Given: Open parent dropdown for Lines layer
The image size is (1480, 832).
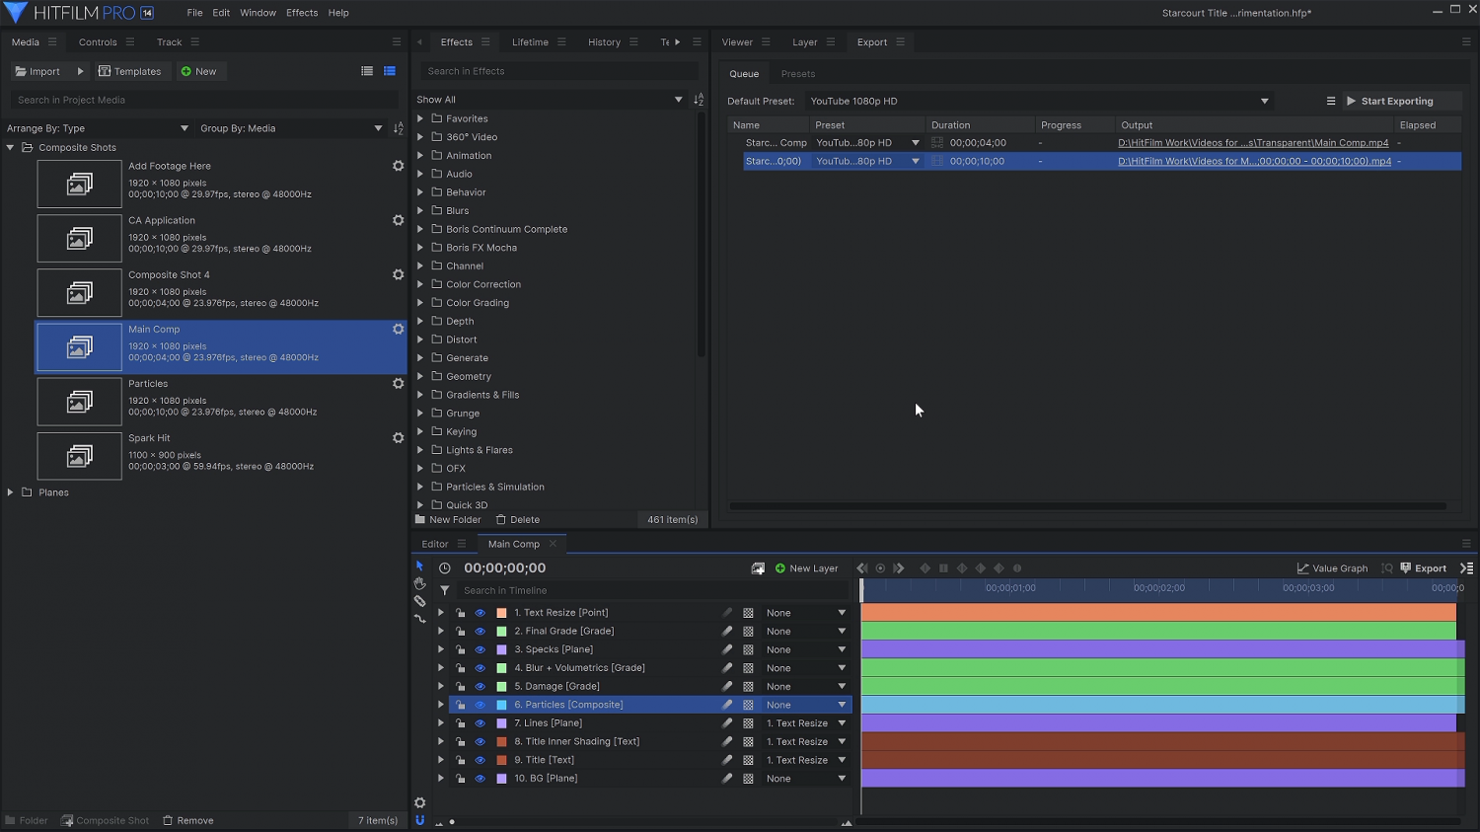Looking at the screenshot, I should pyautogui.click(x=842, y=723).
